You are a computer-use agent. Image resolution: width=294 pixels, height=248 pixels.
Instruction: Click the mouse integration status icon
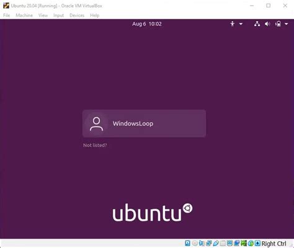click(251, 243)
